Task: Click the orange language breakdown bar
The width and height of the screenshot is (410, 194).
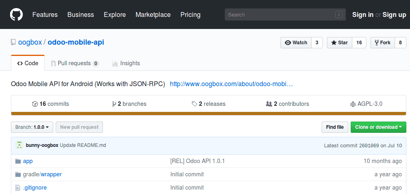Action: 208,114
